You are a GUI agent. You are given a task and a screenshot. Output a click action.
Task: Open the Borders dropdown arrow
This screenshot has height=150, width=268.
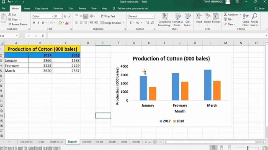click(x=55, y=23)
